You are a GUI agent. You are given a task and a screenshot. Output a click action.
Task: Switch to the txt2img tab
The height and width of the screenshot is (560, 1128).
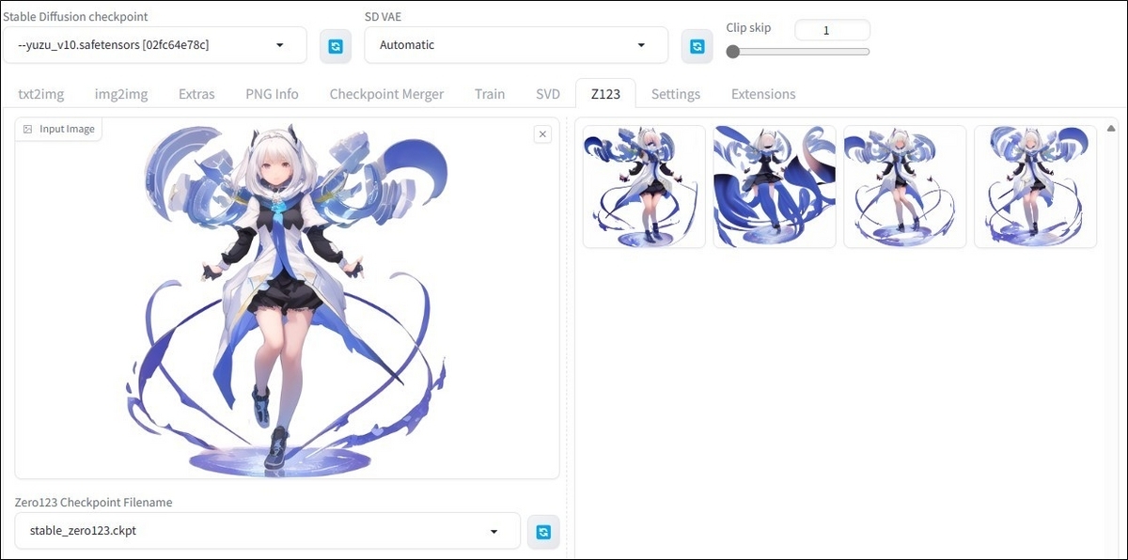coord(41,94)
